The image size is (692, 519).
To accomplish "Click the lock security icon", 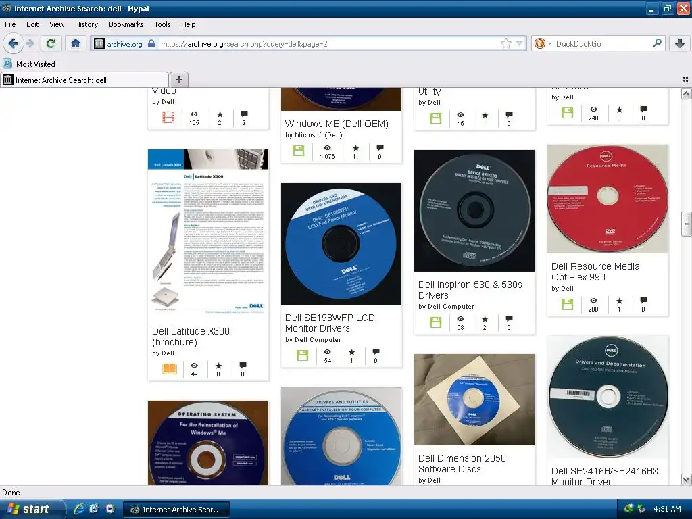I will 151,43.
